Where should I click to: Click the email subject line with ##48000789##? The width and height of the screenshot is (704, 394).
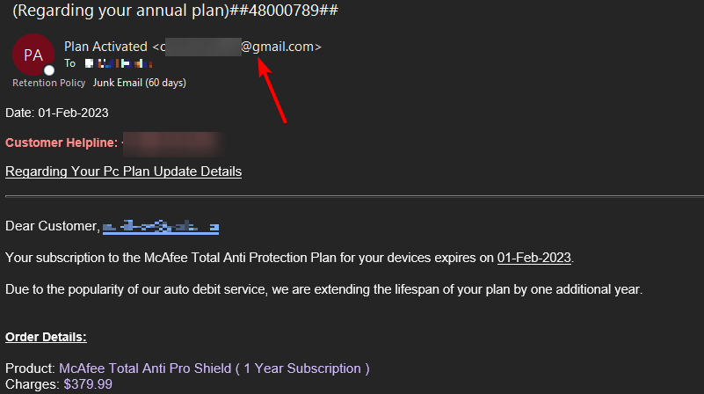pos(175,10)
